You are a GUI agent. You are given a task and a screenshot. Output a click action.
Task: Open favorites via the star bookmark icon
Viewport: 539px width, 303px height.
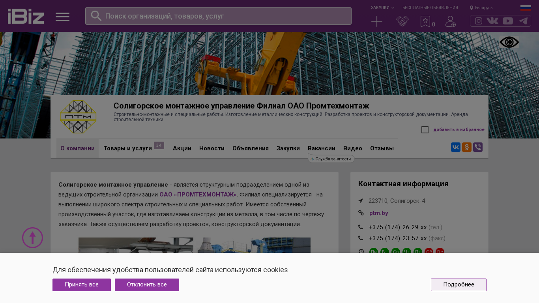pyautogui.click(x=425, y=21)
